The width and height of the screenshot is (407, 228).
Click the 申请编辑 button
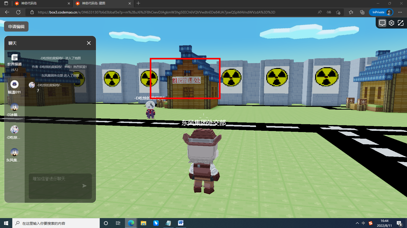click(16, 26)
